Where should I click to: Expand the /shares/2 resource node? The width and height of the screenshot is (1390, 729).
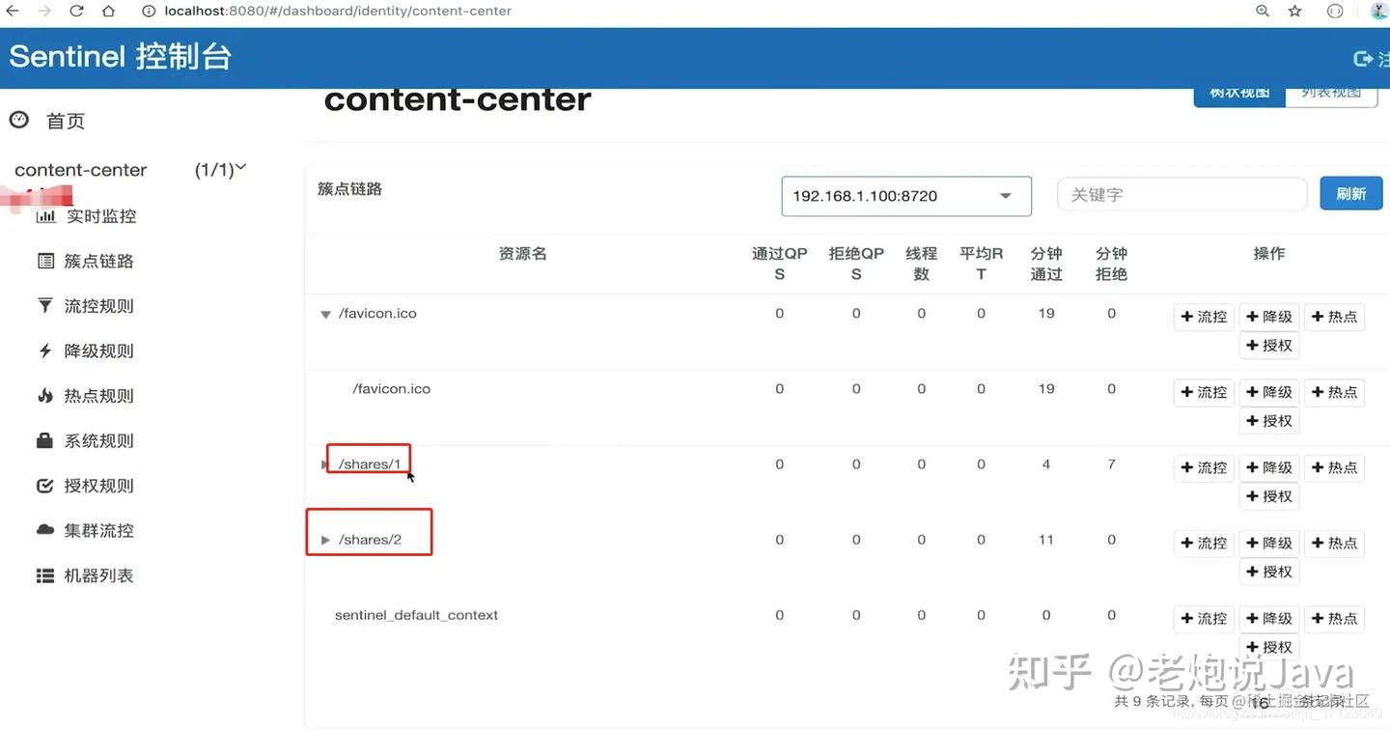(x=325, y=540)
